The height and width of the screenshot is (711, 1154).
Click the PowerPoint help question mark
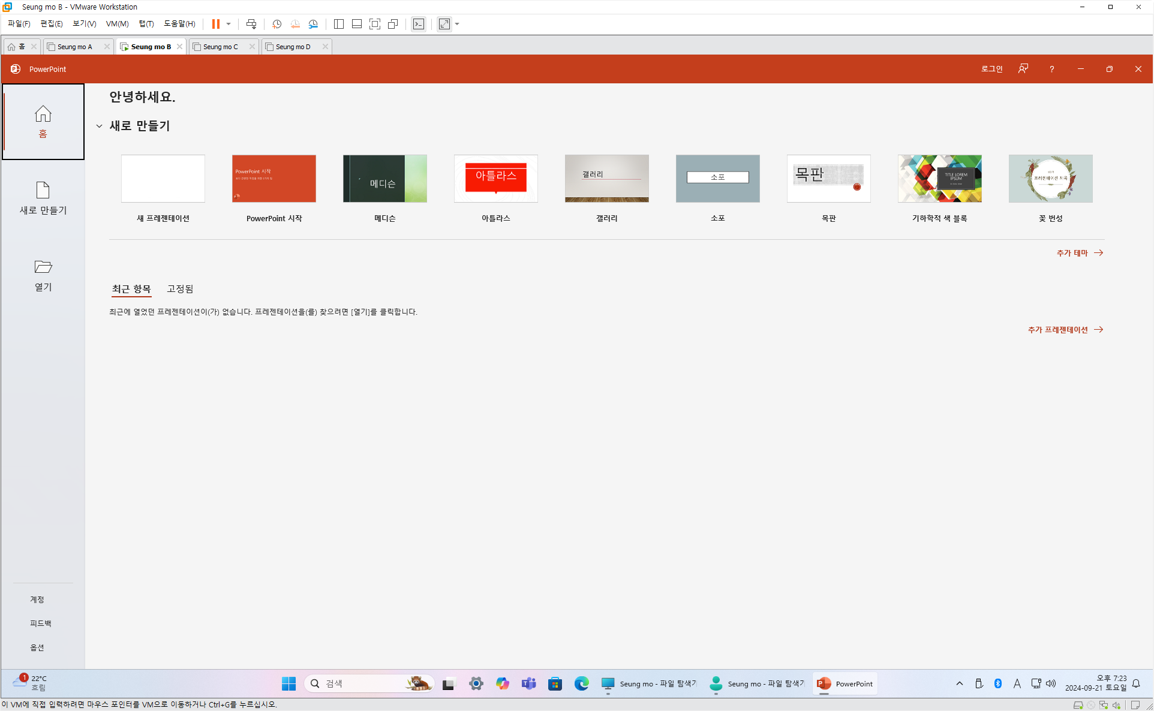pyautogui.click(x=1051, y=69)
